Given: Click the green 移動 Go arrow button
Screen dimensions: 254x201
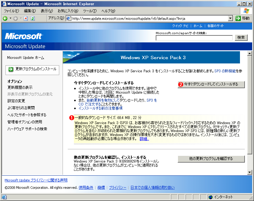Looking at the screenshot, I should coord(242,18).
